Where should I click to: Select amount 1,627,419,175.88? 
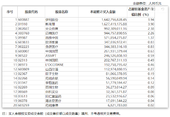114,24
